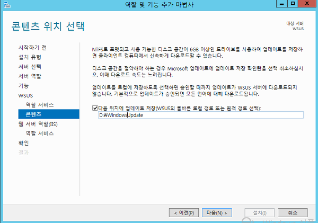The width and height of the screenshot is (318, 223).
Task: Click the paragraph starting with 디스크 공간을 절약해야
Action: (x=197, y=72)
